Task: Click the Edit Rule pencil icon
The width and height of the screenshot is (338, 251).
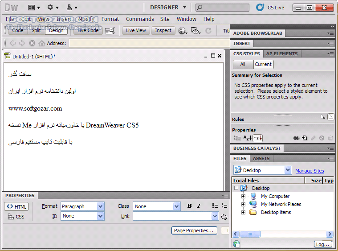Action: pyautogui.click(x=313, y=138)
